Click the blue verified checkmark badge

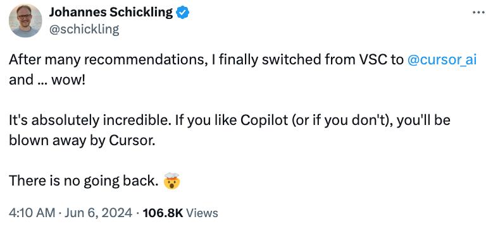tap(182, 13)
